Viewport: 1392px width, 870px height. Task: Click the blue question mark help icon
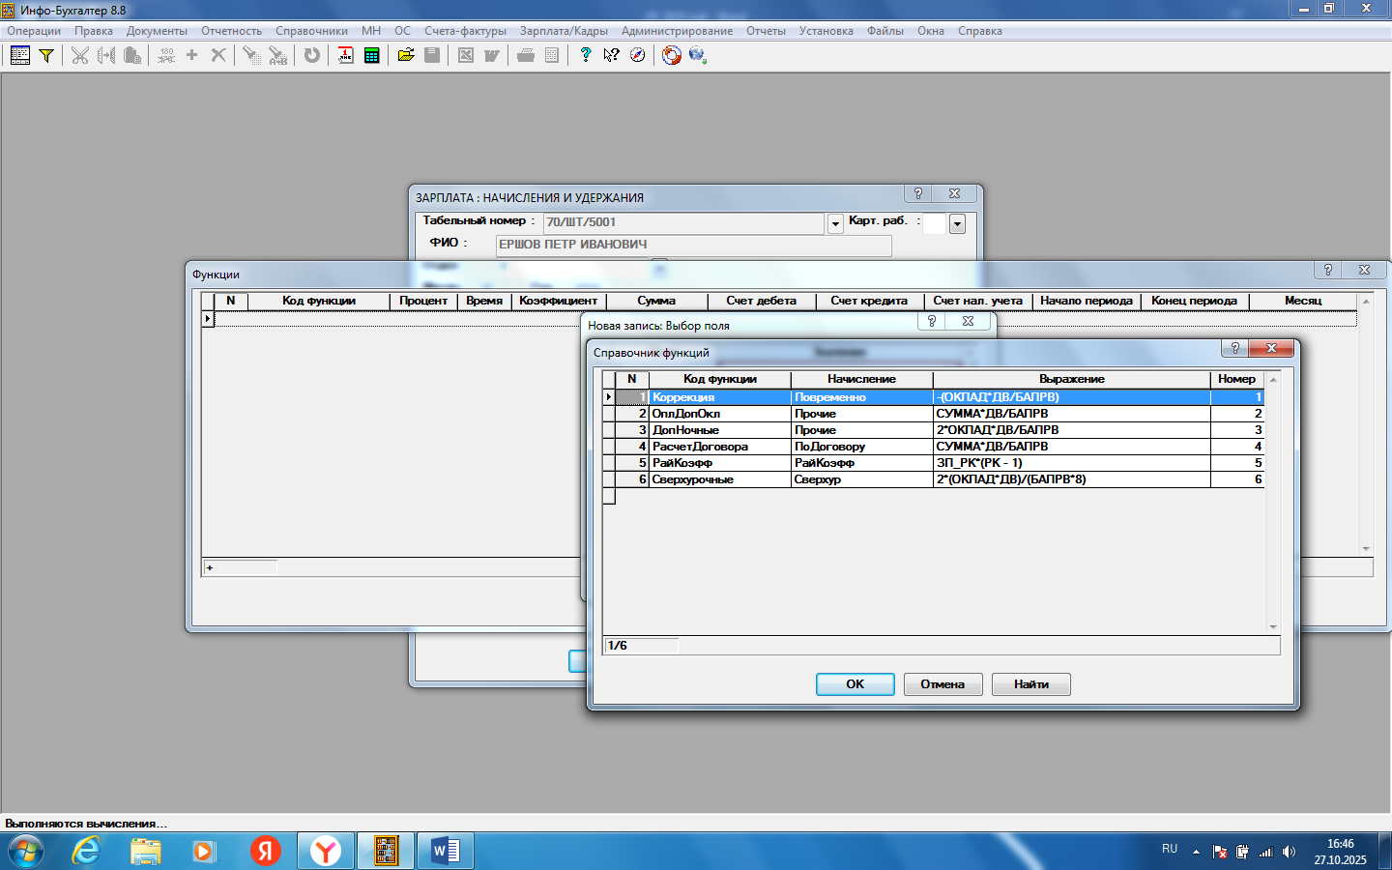click(585, 55)
